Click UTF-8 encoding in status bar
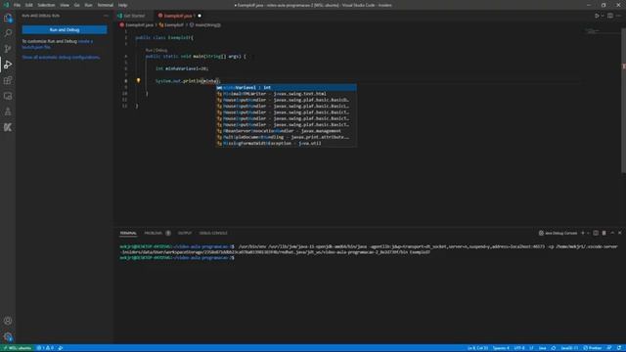Screen dimensions: 626x352 519,348
